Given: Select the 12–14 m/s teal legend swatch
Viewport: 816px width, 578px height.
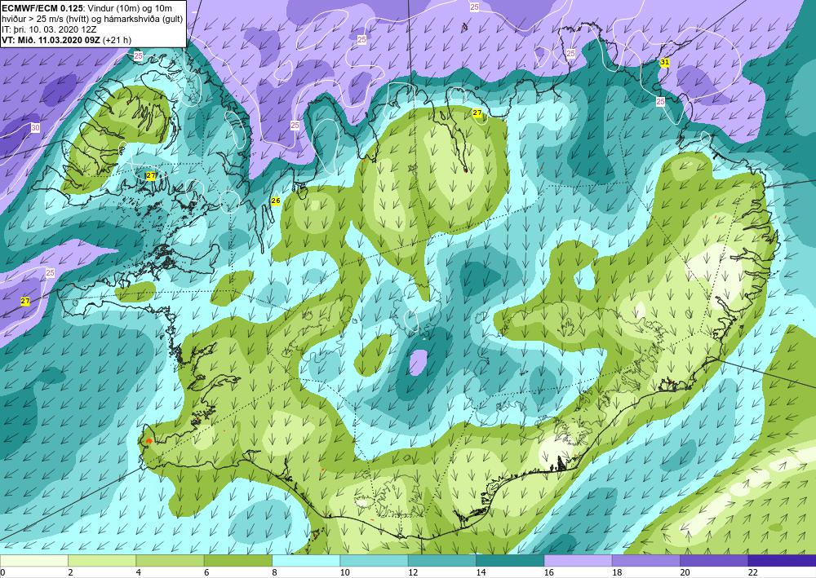Looking at the screenshot, I should (x=441, y=560).
